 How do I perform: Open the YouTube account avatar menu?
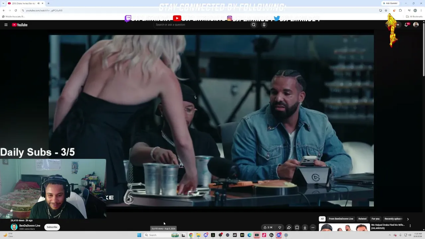click(x=416, y=25)
